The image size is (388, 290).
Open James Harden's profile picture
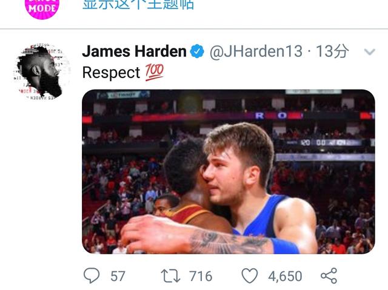(x=42, y=72)
